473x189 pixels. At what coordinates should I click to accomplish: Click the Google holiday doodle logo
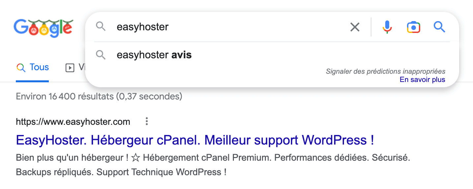(x=43, y=28)
